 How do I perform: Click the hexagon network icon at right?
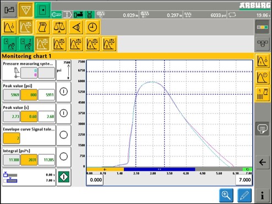[x=262, y=44]
